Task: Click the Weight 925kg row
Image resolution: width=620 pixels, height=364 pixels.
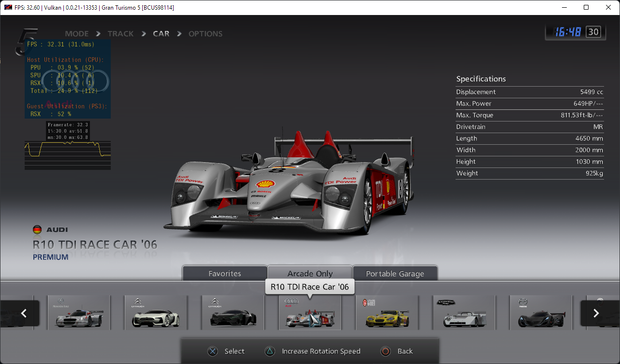Action: point(530,173)
